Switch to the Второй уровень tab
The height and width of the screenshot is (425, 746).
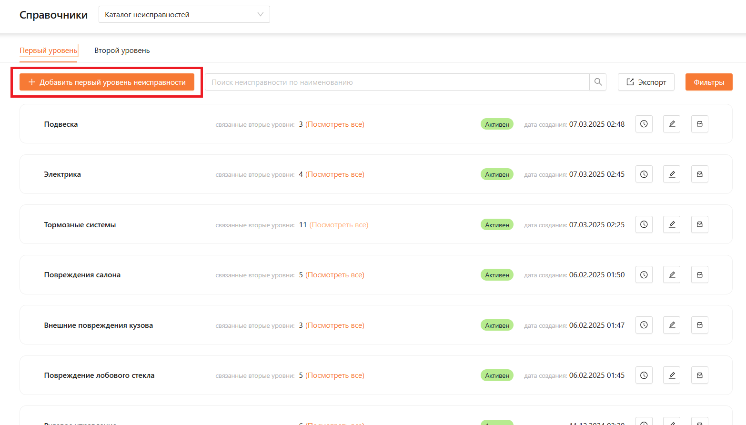122,51
